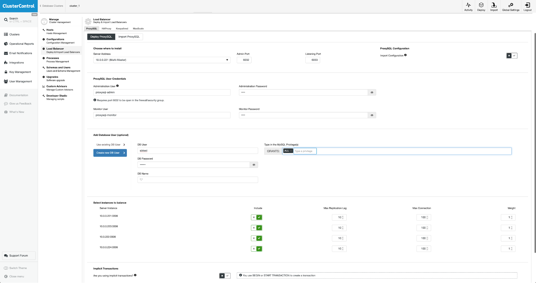Toggle Include for 10.0.0.222:3306

[257, 238]
